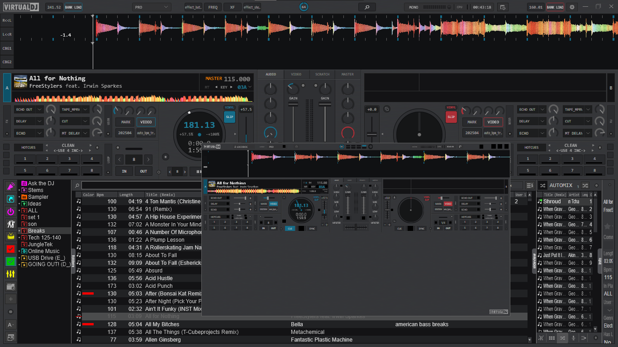Screen dimensions: 618x347
Task: Click the grid view icon below the automix list
Action: (x=552, y=338)
